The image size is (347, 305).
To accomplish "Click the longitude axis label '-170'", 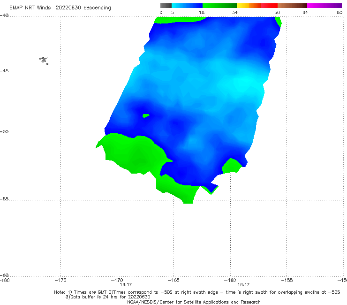I will [117, 280].
